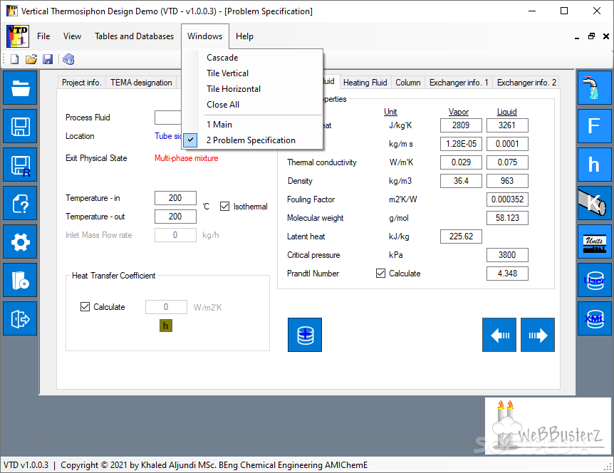Switch to Heating Fluid tab
Viewport: 614px width, 473px height.
[365, 83]
